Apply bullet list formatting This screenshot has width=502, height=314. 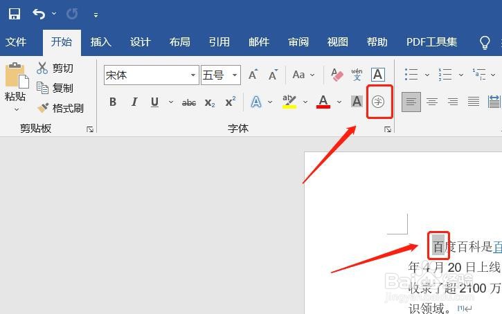tap(411, 75)
